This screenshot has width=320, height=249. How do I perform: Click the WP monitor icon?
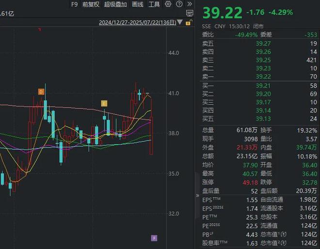[190, 13]
